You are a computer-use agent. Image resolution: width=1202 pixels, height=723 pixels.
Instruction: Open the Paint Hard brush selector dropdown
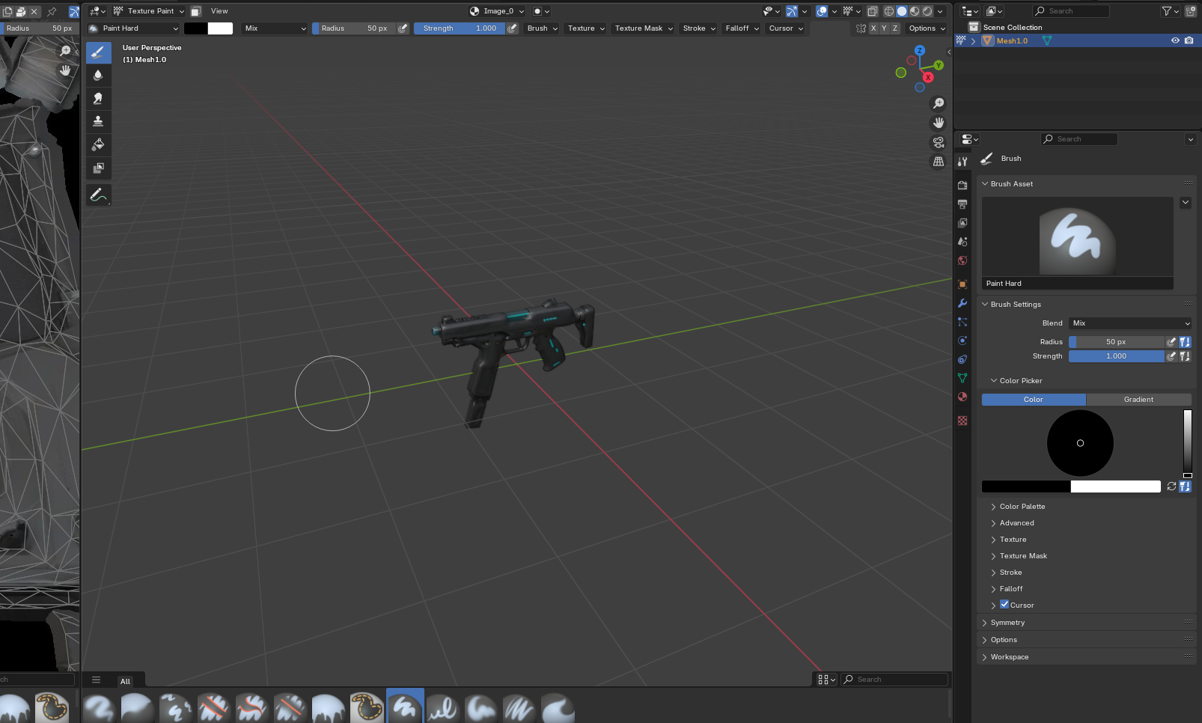click(134, 28)
